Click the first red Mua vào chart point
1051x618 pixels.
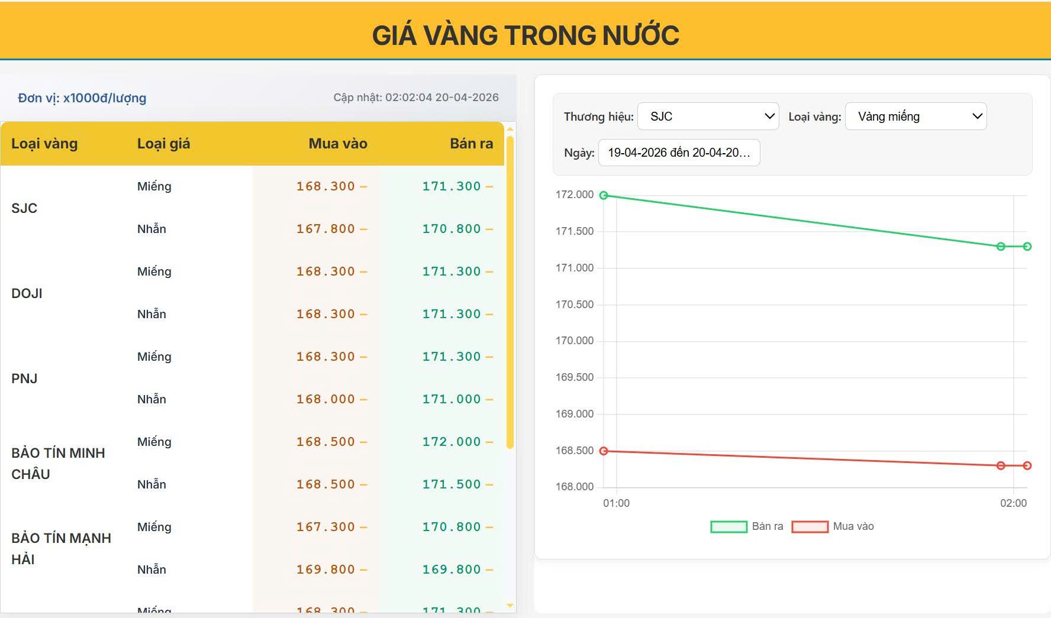(604, 451)
